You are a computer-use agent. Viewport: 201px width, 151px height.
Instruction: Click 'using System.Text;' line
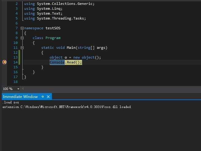[43, 13]
